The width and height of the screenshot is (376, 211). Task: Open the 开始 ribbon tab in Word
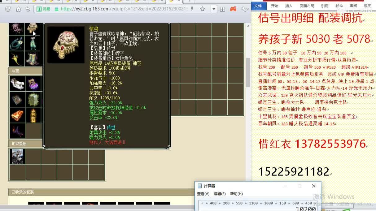tap(274, 6)
